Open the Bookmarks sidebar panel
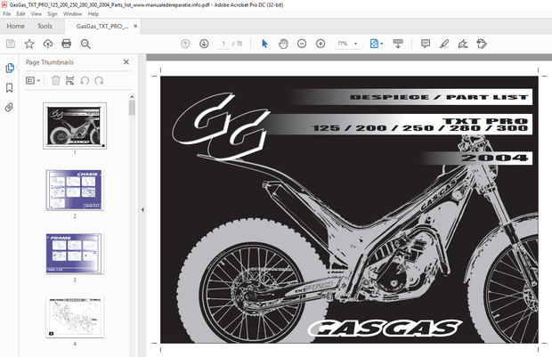Screen dimensions: 552x357 10,87
